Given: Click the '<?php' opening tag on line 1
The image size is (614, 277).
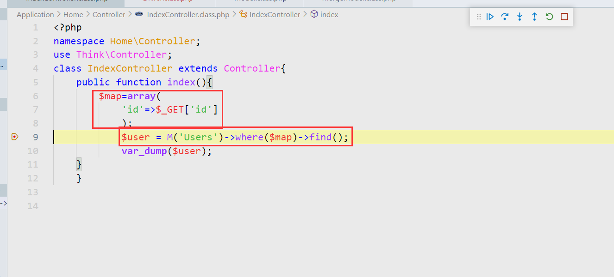Looking at the screenshot, I should (68, 28).
